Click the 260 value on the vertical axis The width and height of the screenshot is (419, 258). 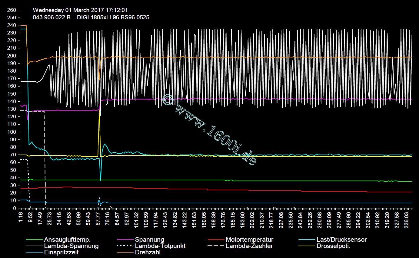coord(12,10)
